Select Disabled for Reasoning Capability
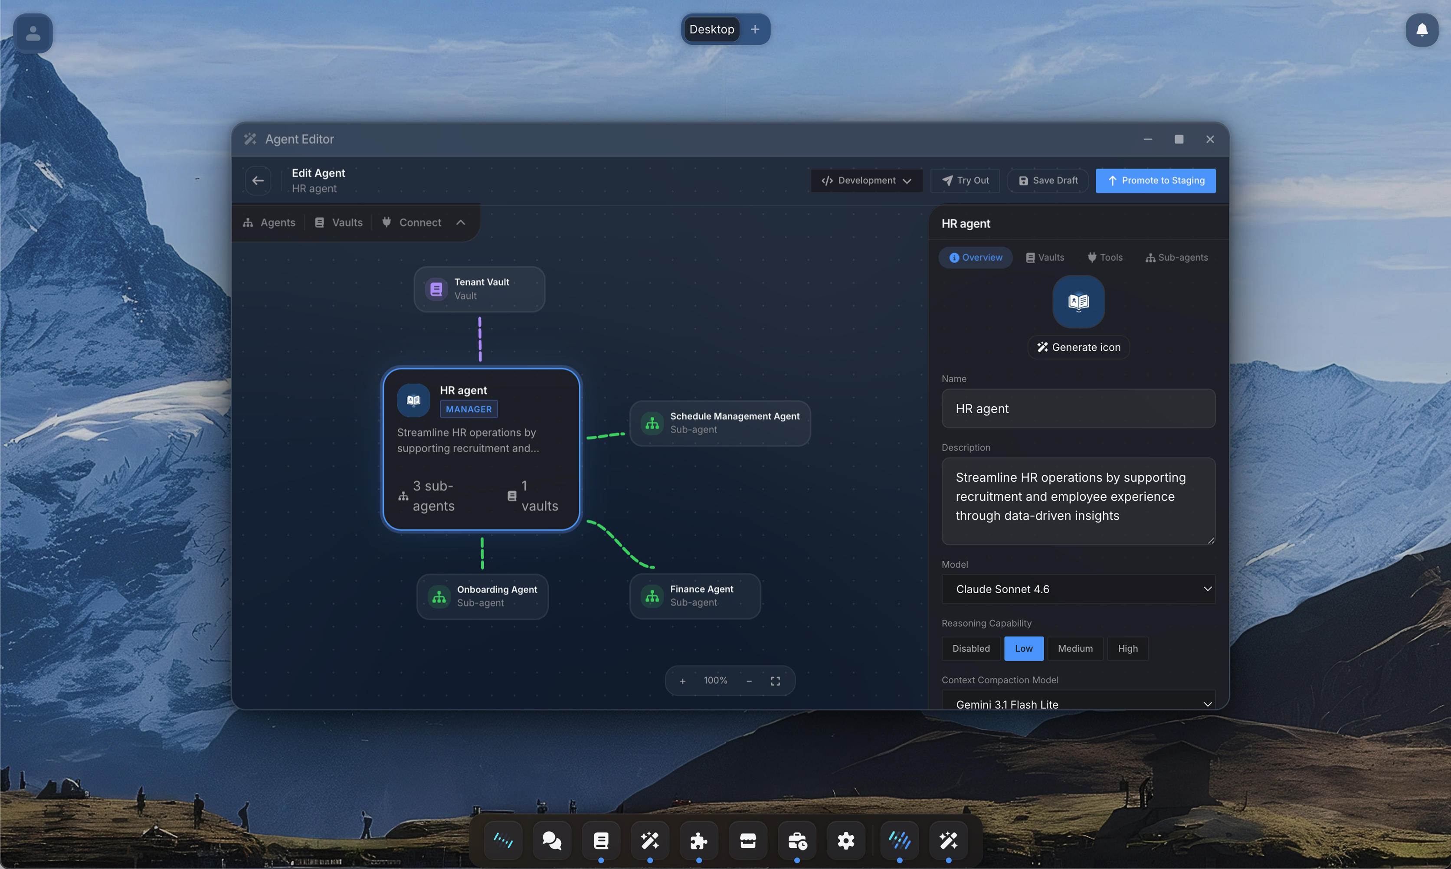The image size is (1451, 869). (970, 648)
